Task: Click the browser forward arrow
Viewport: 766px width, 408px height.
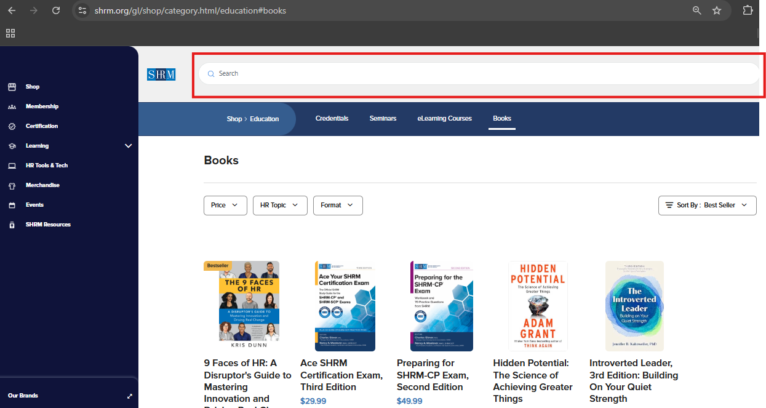Action: point(34,10)
